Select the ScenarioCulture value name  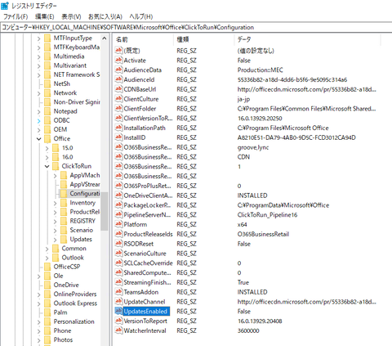[145, 254]
